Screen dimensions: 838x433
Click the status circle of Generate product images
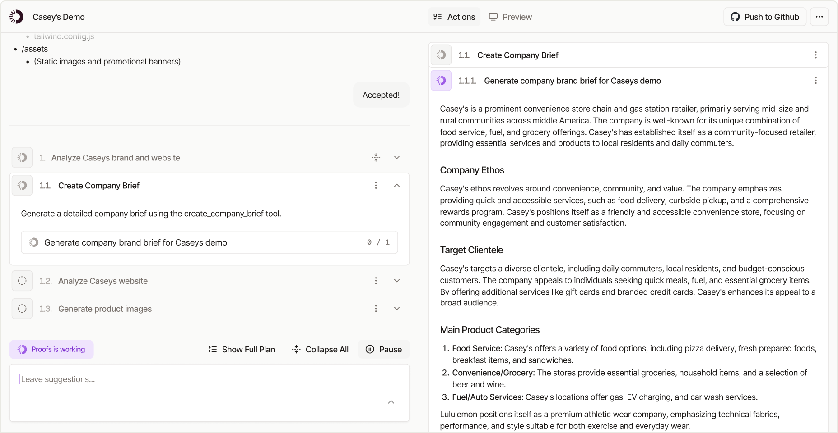pyautogui.click(x=22, y=309)
